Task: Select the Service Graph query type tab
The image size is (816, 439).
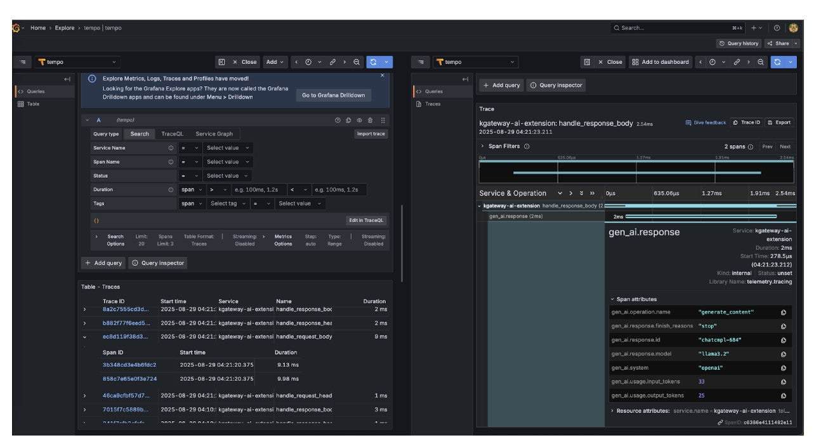Action: tap(214, 134)
